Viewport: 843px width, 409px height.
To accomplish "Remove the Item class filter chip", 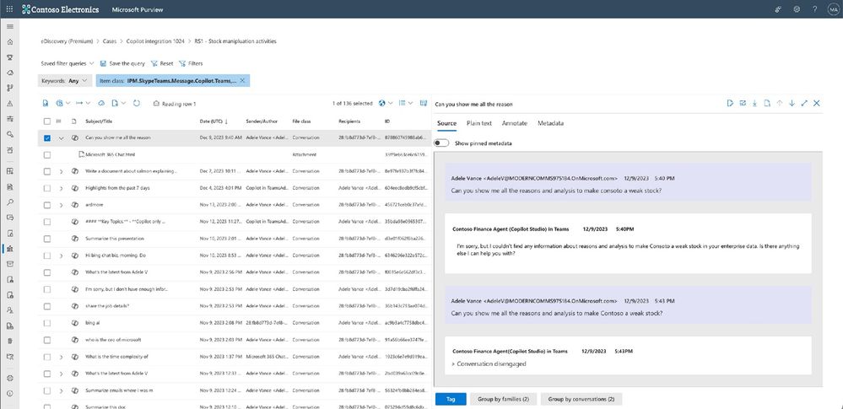I will [242, 81].
